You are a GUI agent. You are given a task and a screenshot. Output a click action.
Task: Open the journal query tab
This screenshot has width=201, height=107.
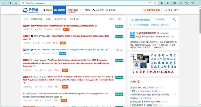(73, 10)
